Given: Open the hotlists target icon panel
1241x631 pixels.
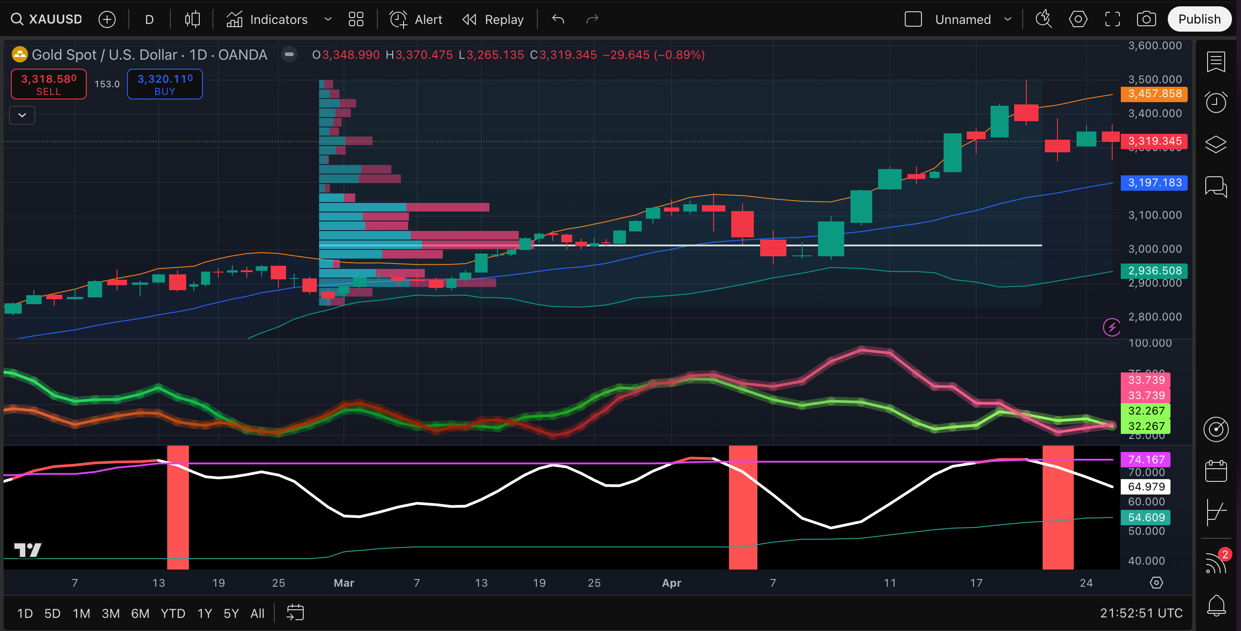Looking at the screenshot, I should coord(1216,429).
